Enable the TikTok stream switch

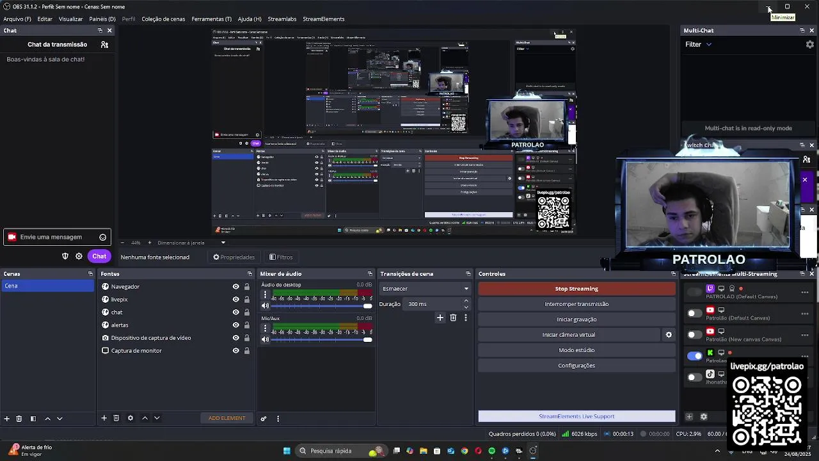pos(694,377)
